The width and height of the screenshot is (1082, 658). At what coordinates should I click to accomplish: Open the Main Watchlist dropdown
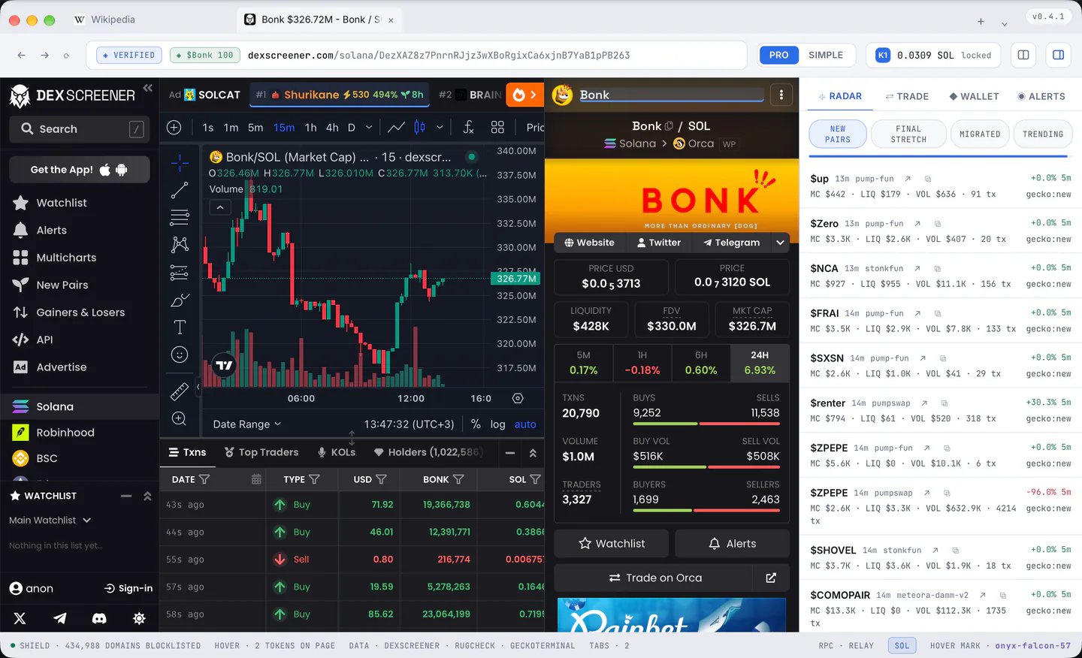50,520
